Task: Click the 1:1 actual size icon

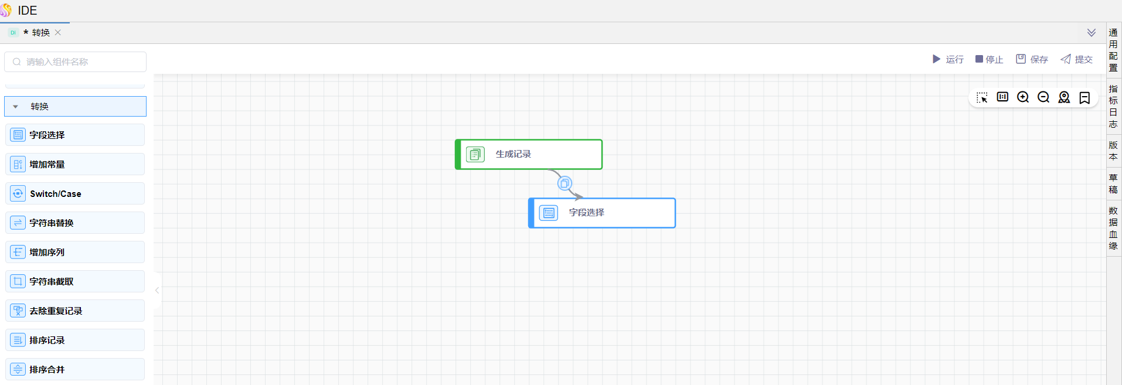Action: point(1002,97)
